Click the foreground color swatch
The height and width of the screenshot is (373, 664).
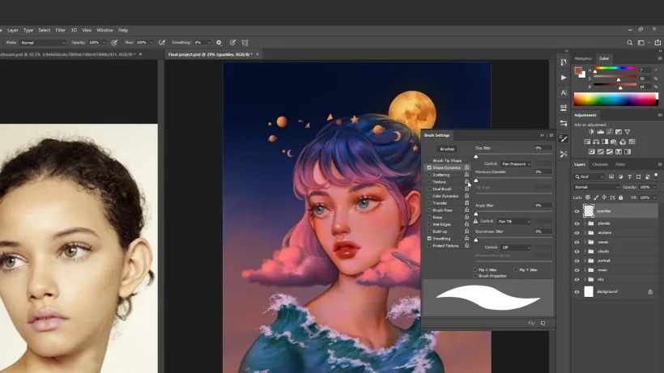578,70
